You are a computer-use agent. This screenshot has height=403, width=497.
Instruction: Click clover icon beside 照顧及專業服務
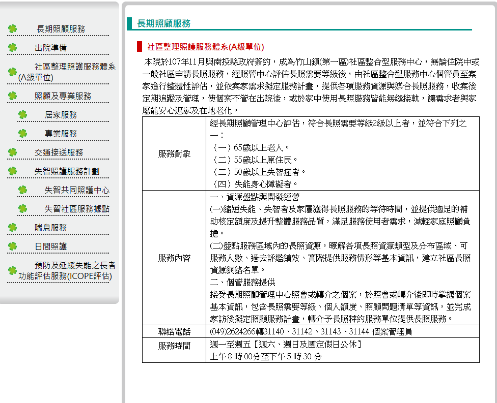(12, 96)
